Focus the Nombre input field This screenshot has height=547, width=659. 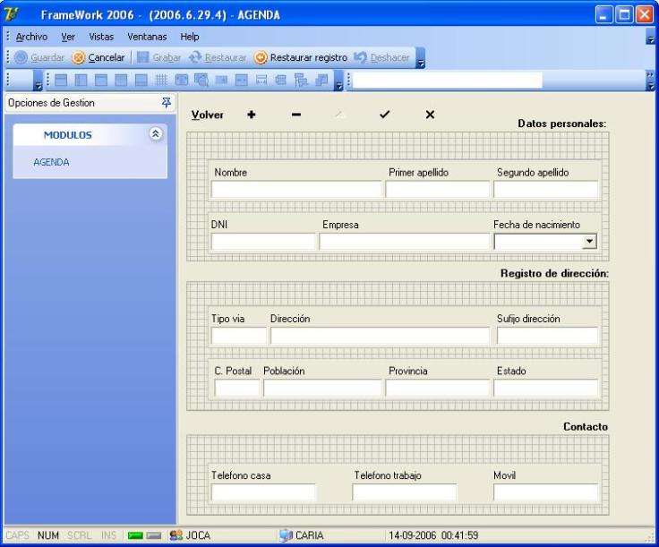296,189
